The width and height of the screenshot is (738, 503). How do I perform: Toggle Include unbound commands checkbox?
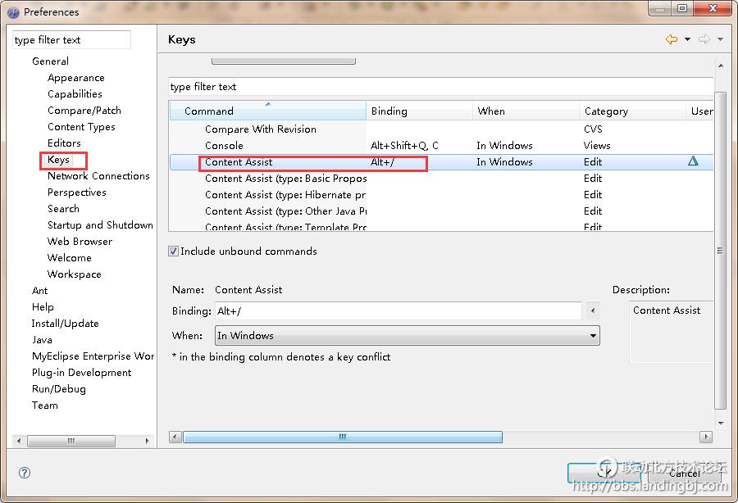point(174,251)
